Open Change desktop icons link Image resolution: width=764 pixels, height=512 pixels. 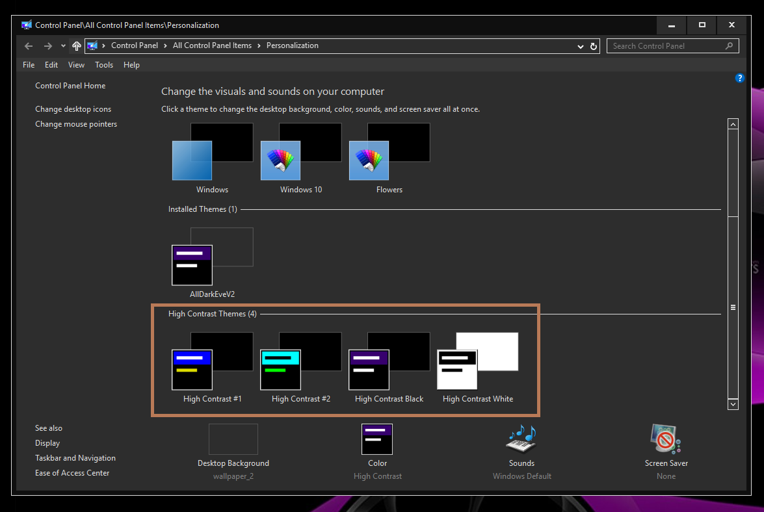pyautogui.click(x=73, y=109)
